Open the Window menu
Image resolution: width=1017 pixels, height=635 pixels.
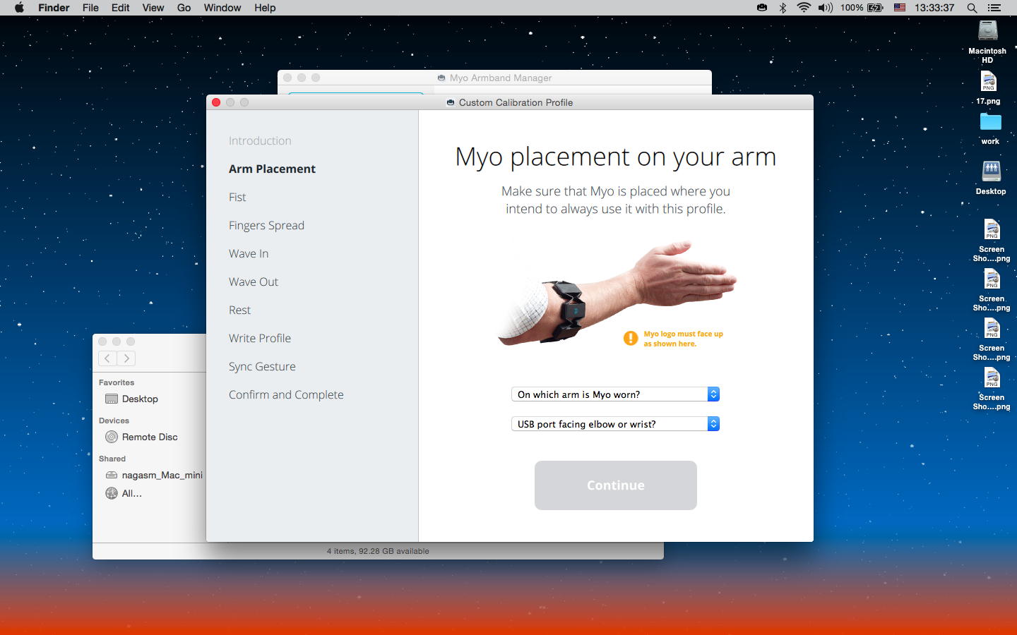[x=222, y=8]
